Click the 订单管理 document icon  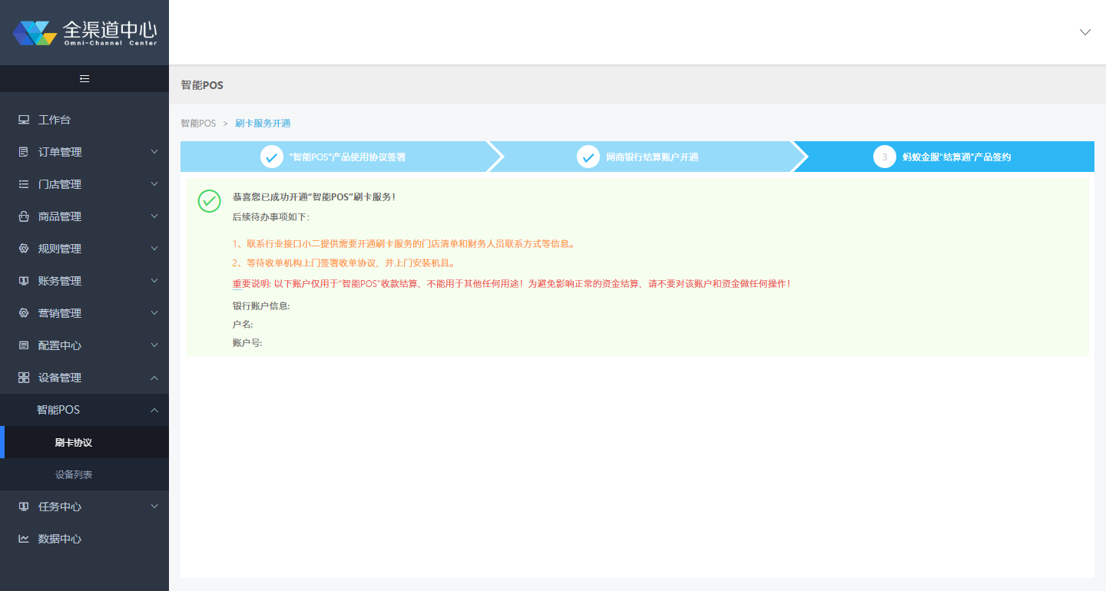tap(24, 152)
